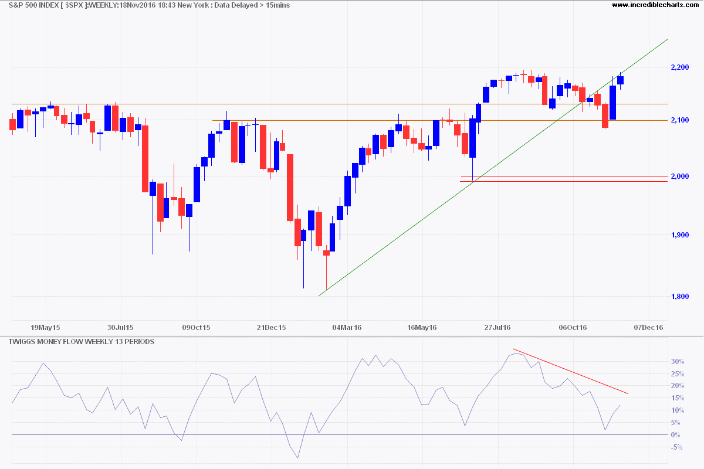Click the long red candle below 21Dec15 low
704x469 pixels.
[290, 188]
